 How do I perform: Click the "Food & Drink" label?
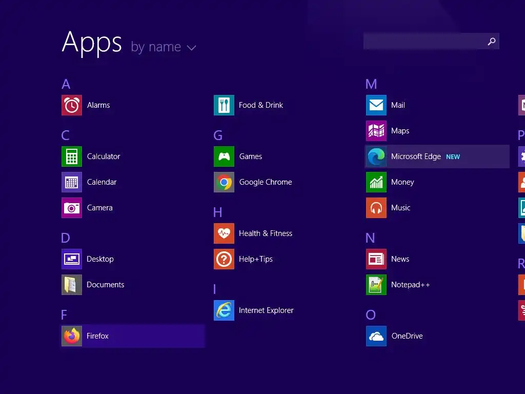[261, 105]
